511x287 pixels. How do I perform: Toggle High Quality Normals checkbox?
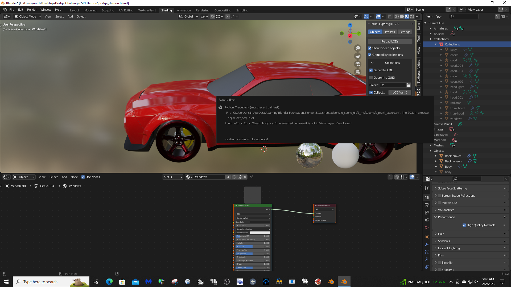pos(464,225)
